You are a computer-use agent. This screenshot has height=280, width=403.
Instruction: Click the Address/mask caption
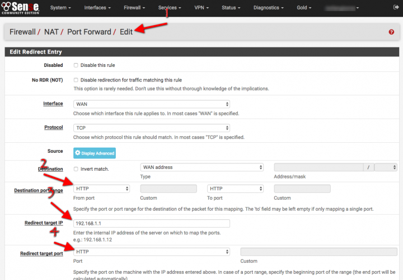290,176
